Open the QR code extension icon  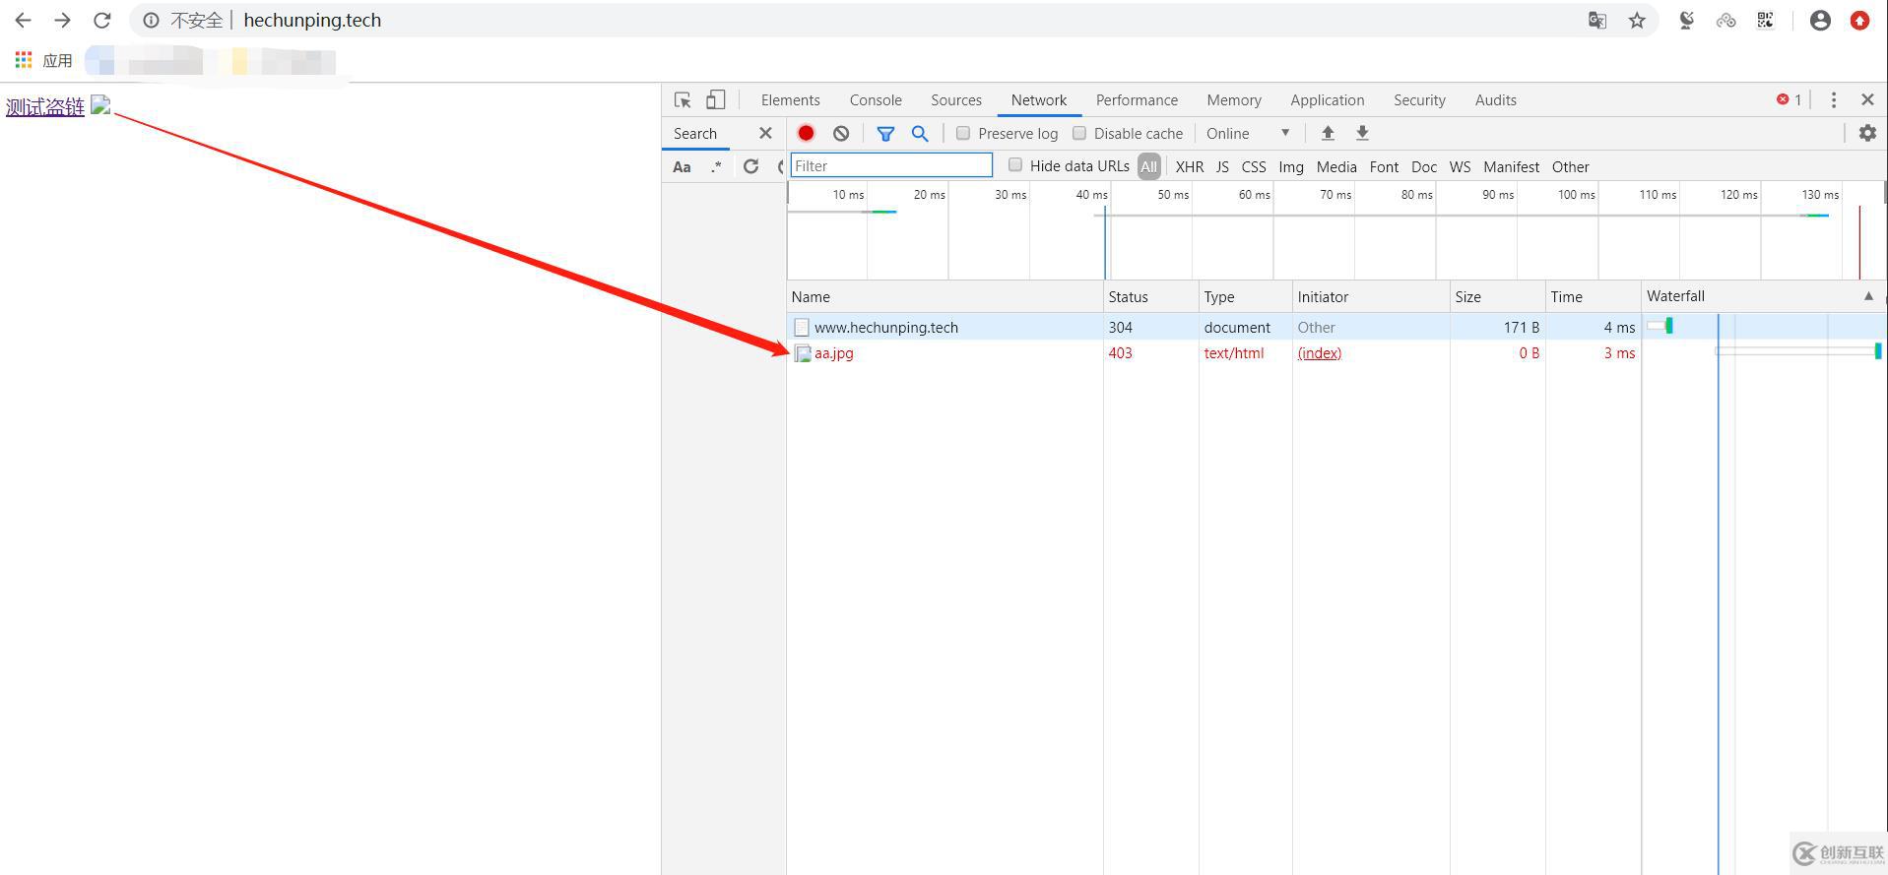pos(1765,20)
